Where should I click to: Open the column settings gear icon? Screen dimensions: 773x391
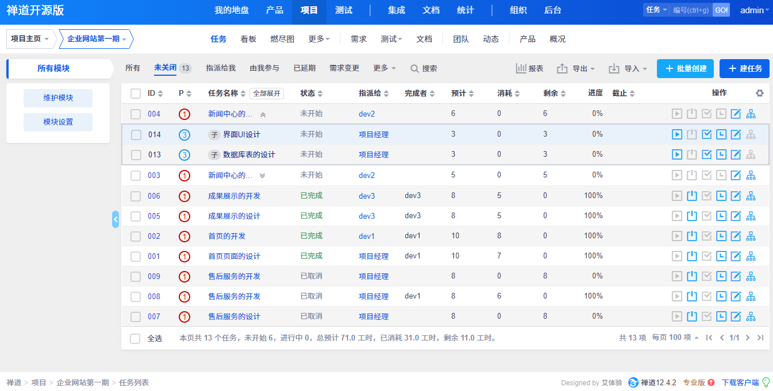tap(760, 93)
